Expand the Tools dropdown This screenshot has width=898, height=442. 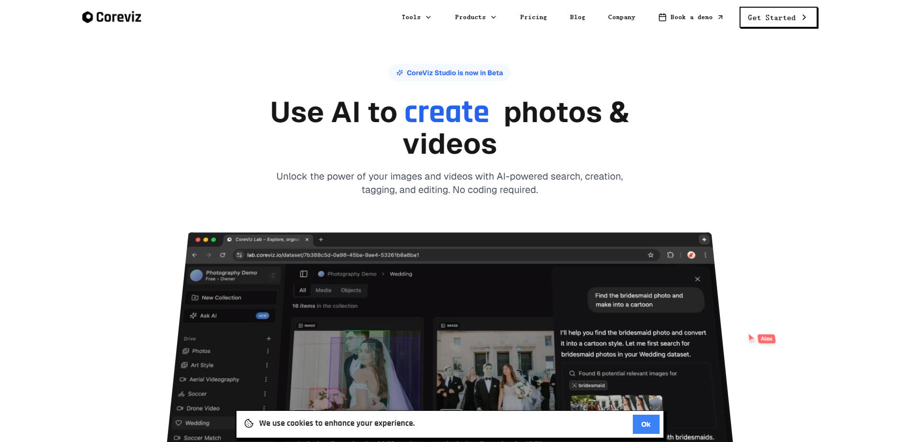point(415,17)
